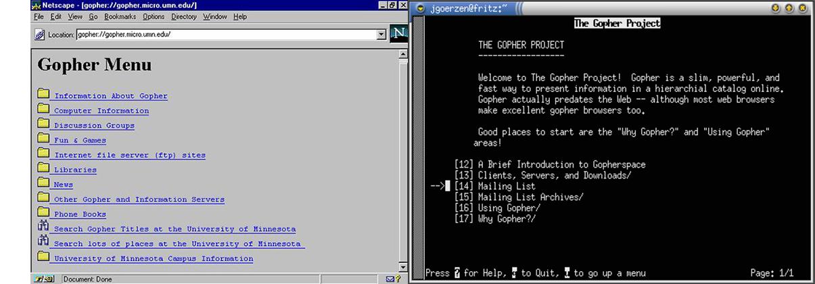815x284 pixels.
Task: Click in the Location address field
Action: coord(223,34)
